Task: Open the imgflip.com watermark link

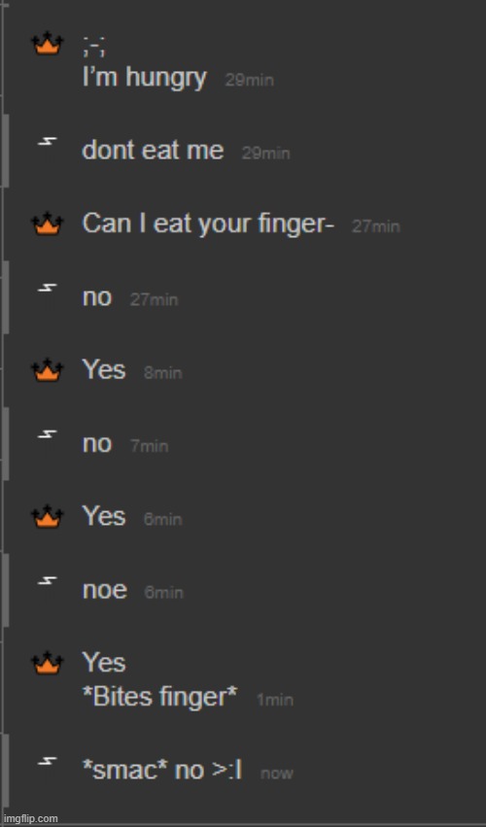Action: (29, 818)
